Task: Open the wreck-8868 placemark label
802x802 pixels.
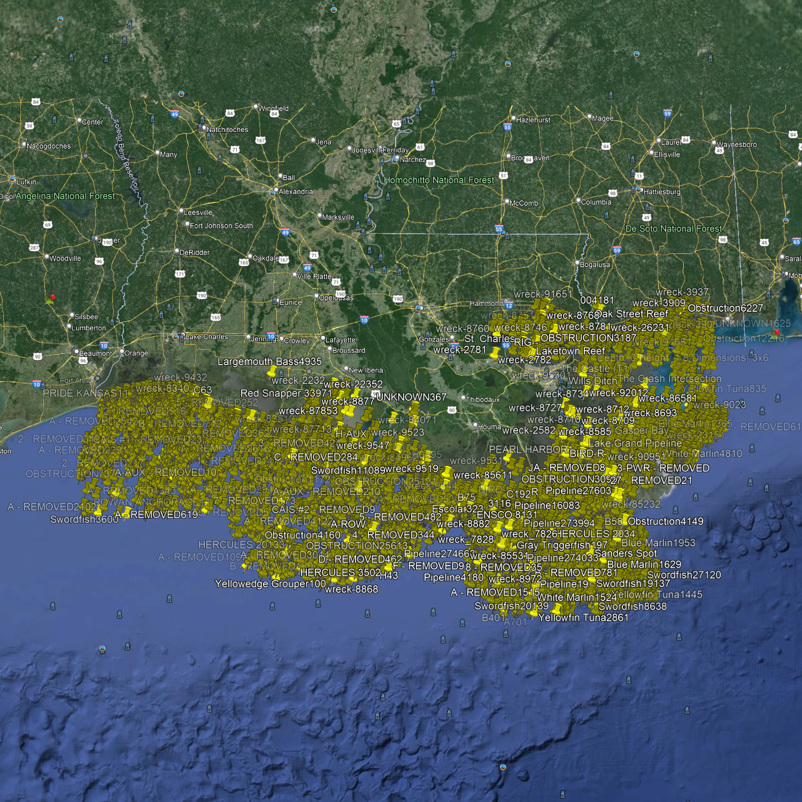Action: [351, 589]
